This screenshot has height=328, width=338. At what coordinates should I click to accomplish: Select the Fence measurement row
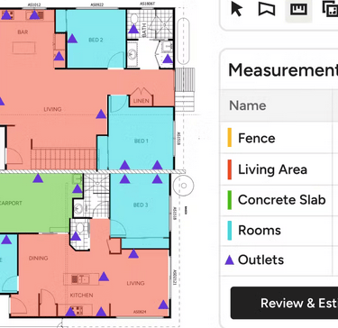279,138
